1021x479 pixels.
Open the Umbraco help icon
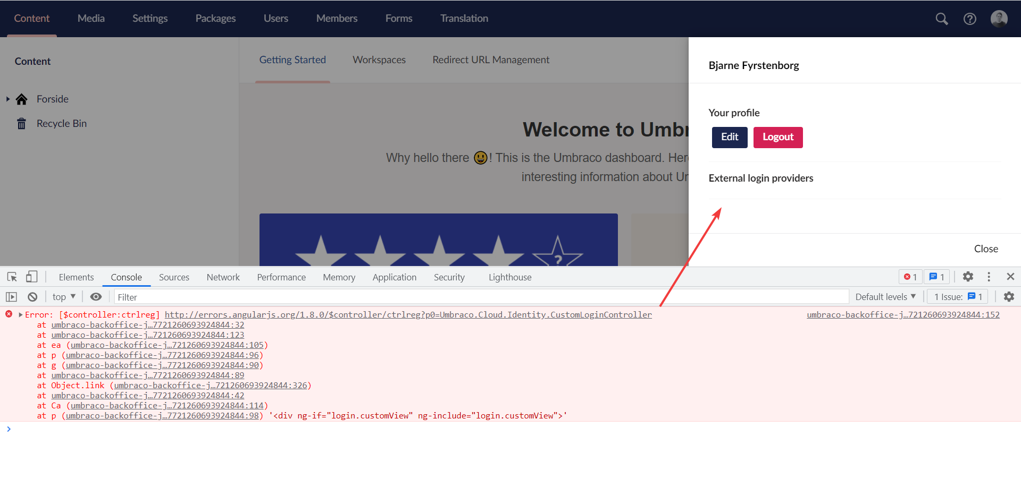click(970, 19)
